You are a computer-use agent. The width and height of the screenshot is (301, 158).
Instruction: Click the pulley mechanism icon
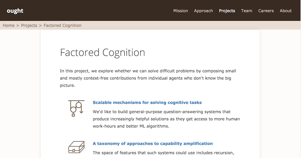tap(76, 108)
